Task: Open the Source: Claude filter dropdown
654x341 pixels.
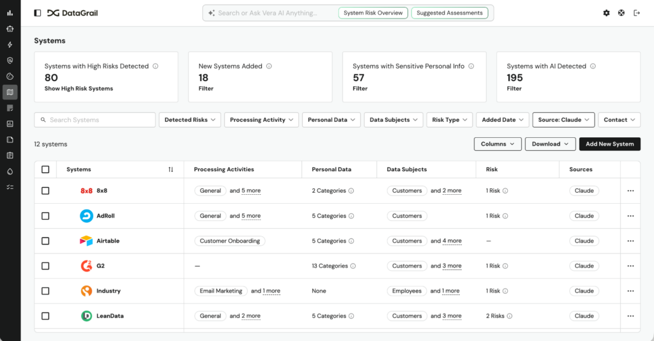Action: click(x=563, y=119)
